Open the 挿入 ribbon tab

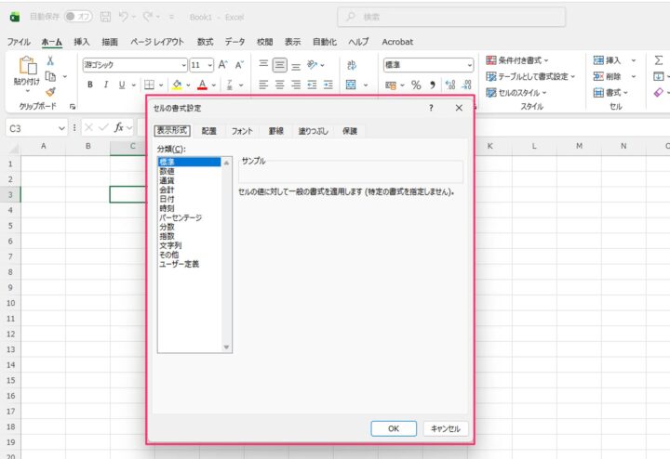82,42
